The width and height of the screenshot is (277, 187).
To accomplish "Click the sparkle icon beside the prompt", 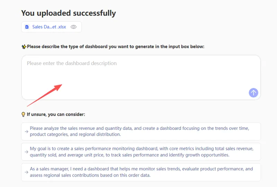I will [x=24, y=46].
